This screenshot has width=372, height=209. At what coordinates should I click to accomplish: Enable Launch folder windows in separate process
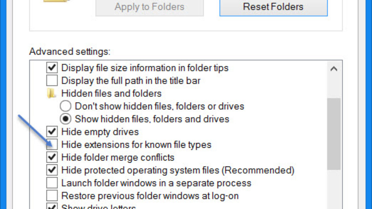click(52, 183)
